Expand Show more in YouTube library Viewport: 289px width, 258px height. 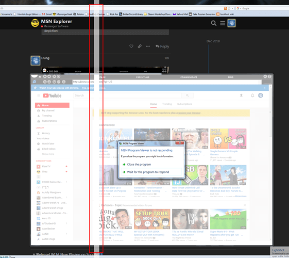(48, 154)
